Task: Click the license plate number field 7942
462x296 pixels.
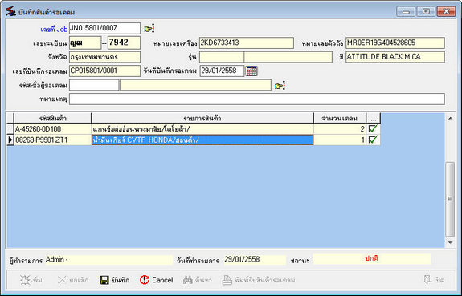Action: click(124, 43)
